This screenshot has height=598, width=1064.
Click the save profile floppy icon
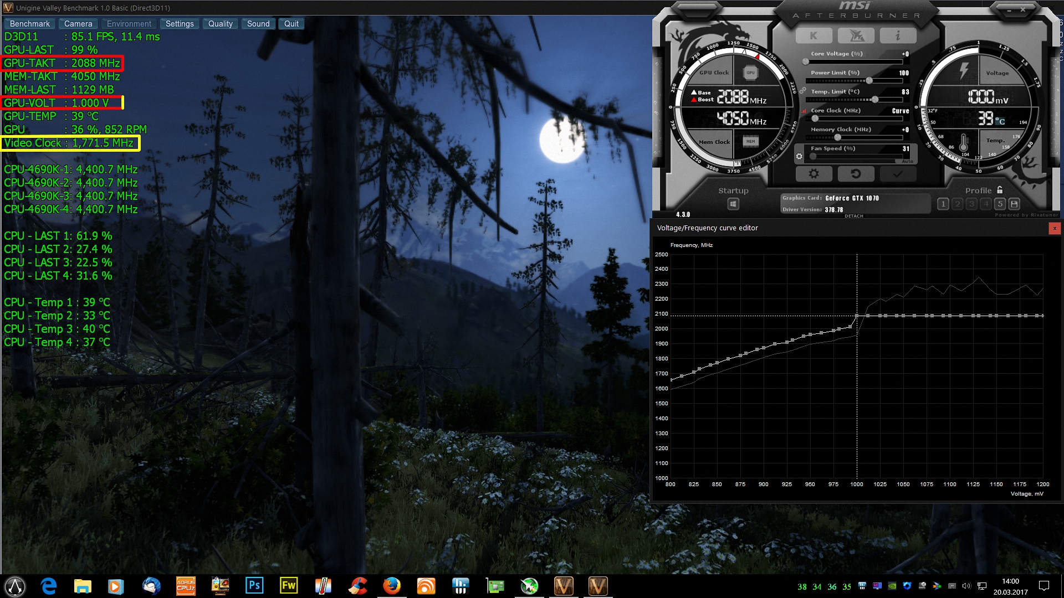coord(1014,204)
